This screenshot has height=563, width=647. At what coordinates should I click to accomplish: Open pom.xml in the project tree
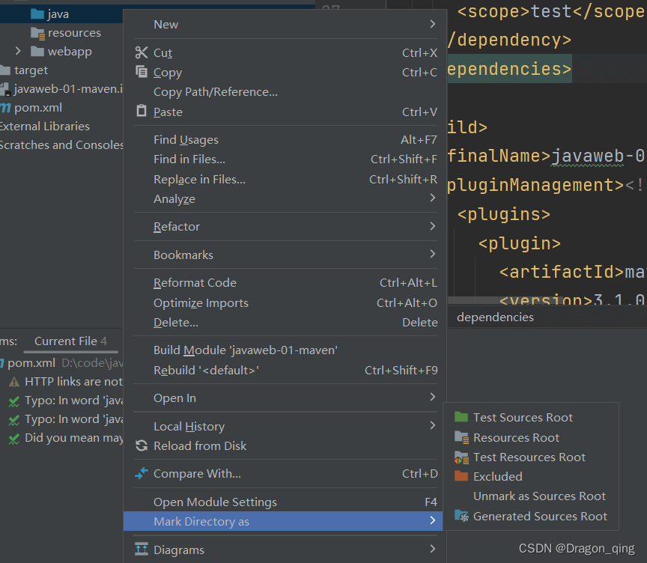pyautogui.click(x=37, y=107)
